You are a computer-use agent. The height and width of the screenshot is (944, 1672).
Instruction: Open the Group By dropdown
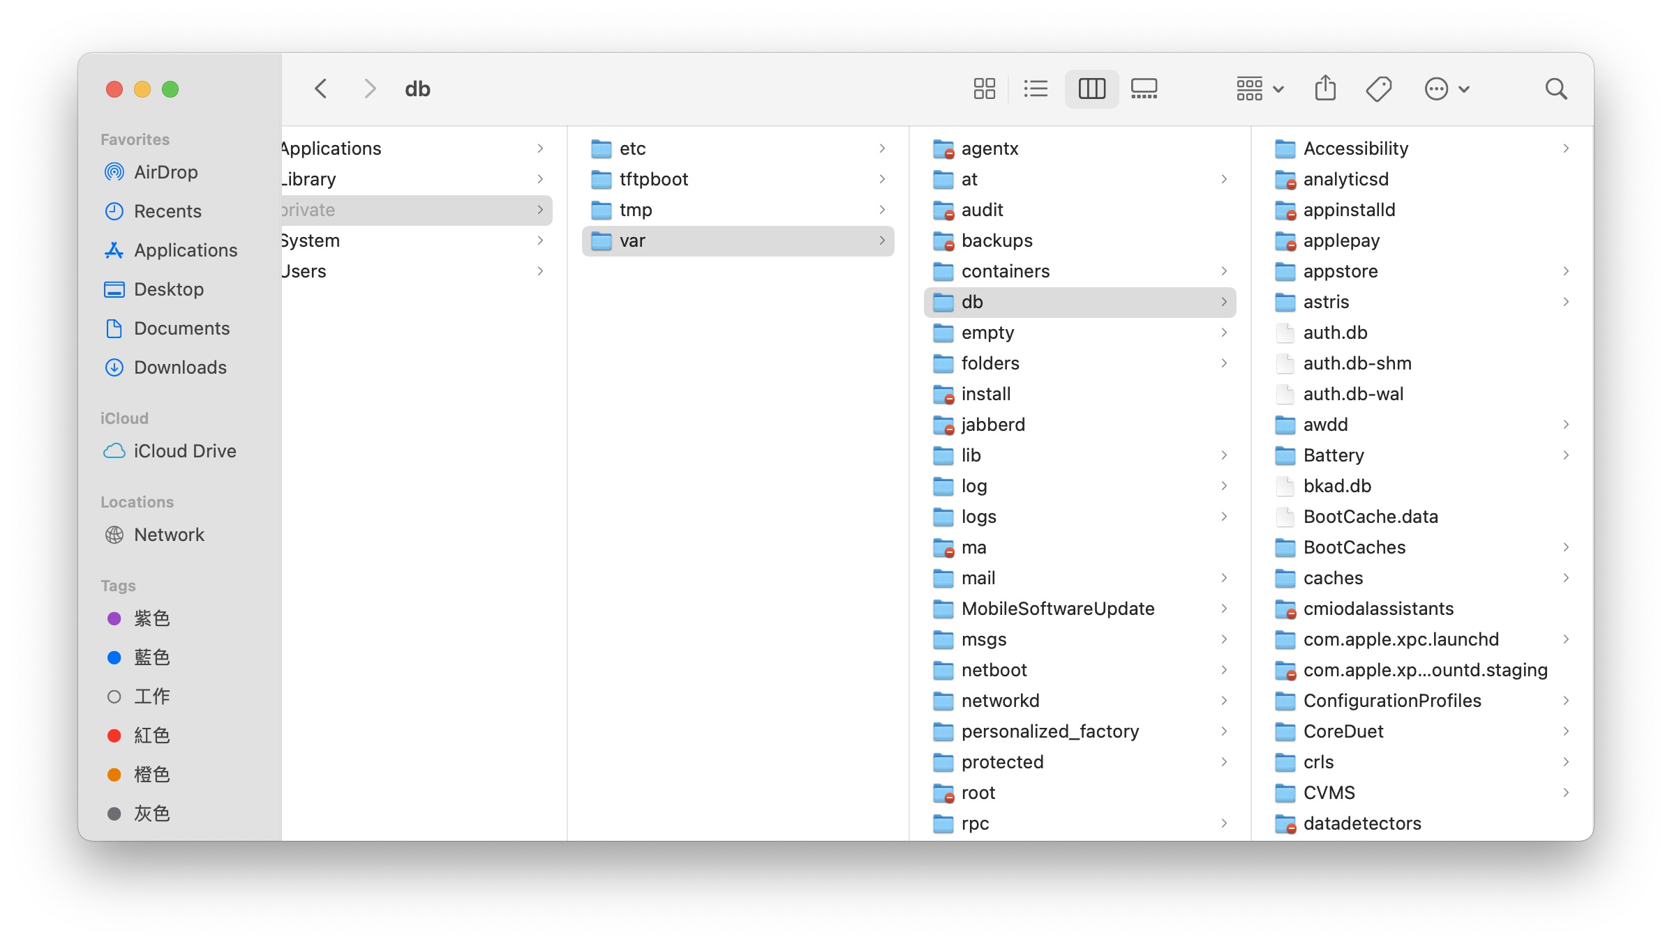1260,89
